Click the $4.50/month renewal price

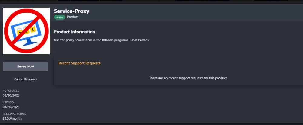pyautogui.click(x=12, y=118)
